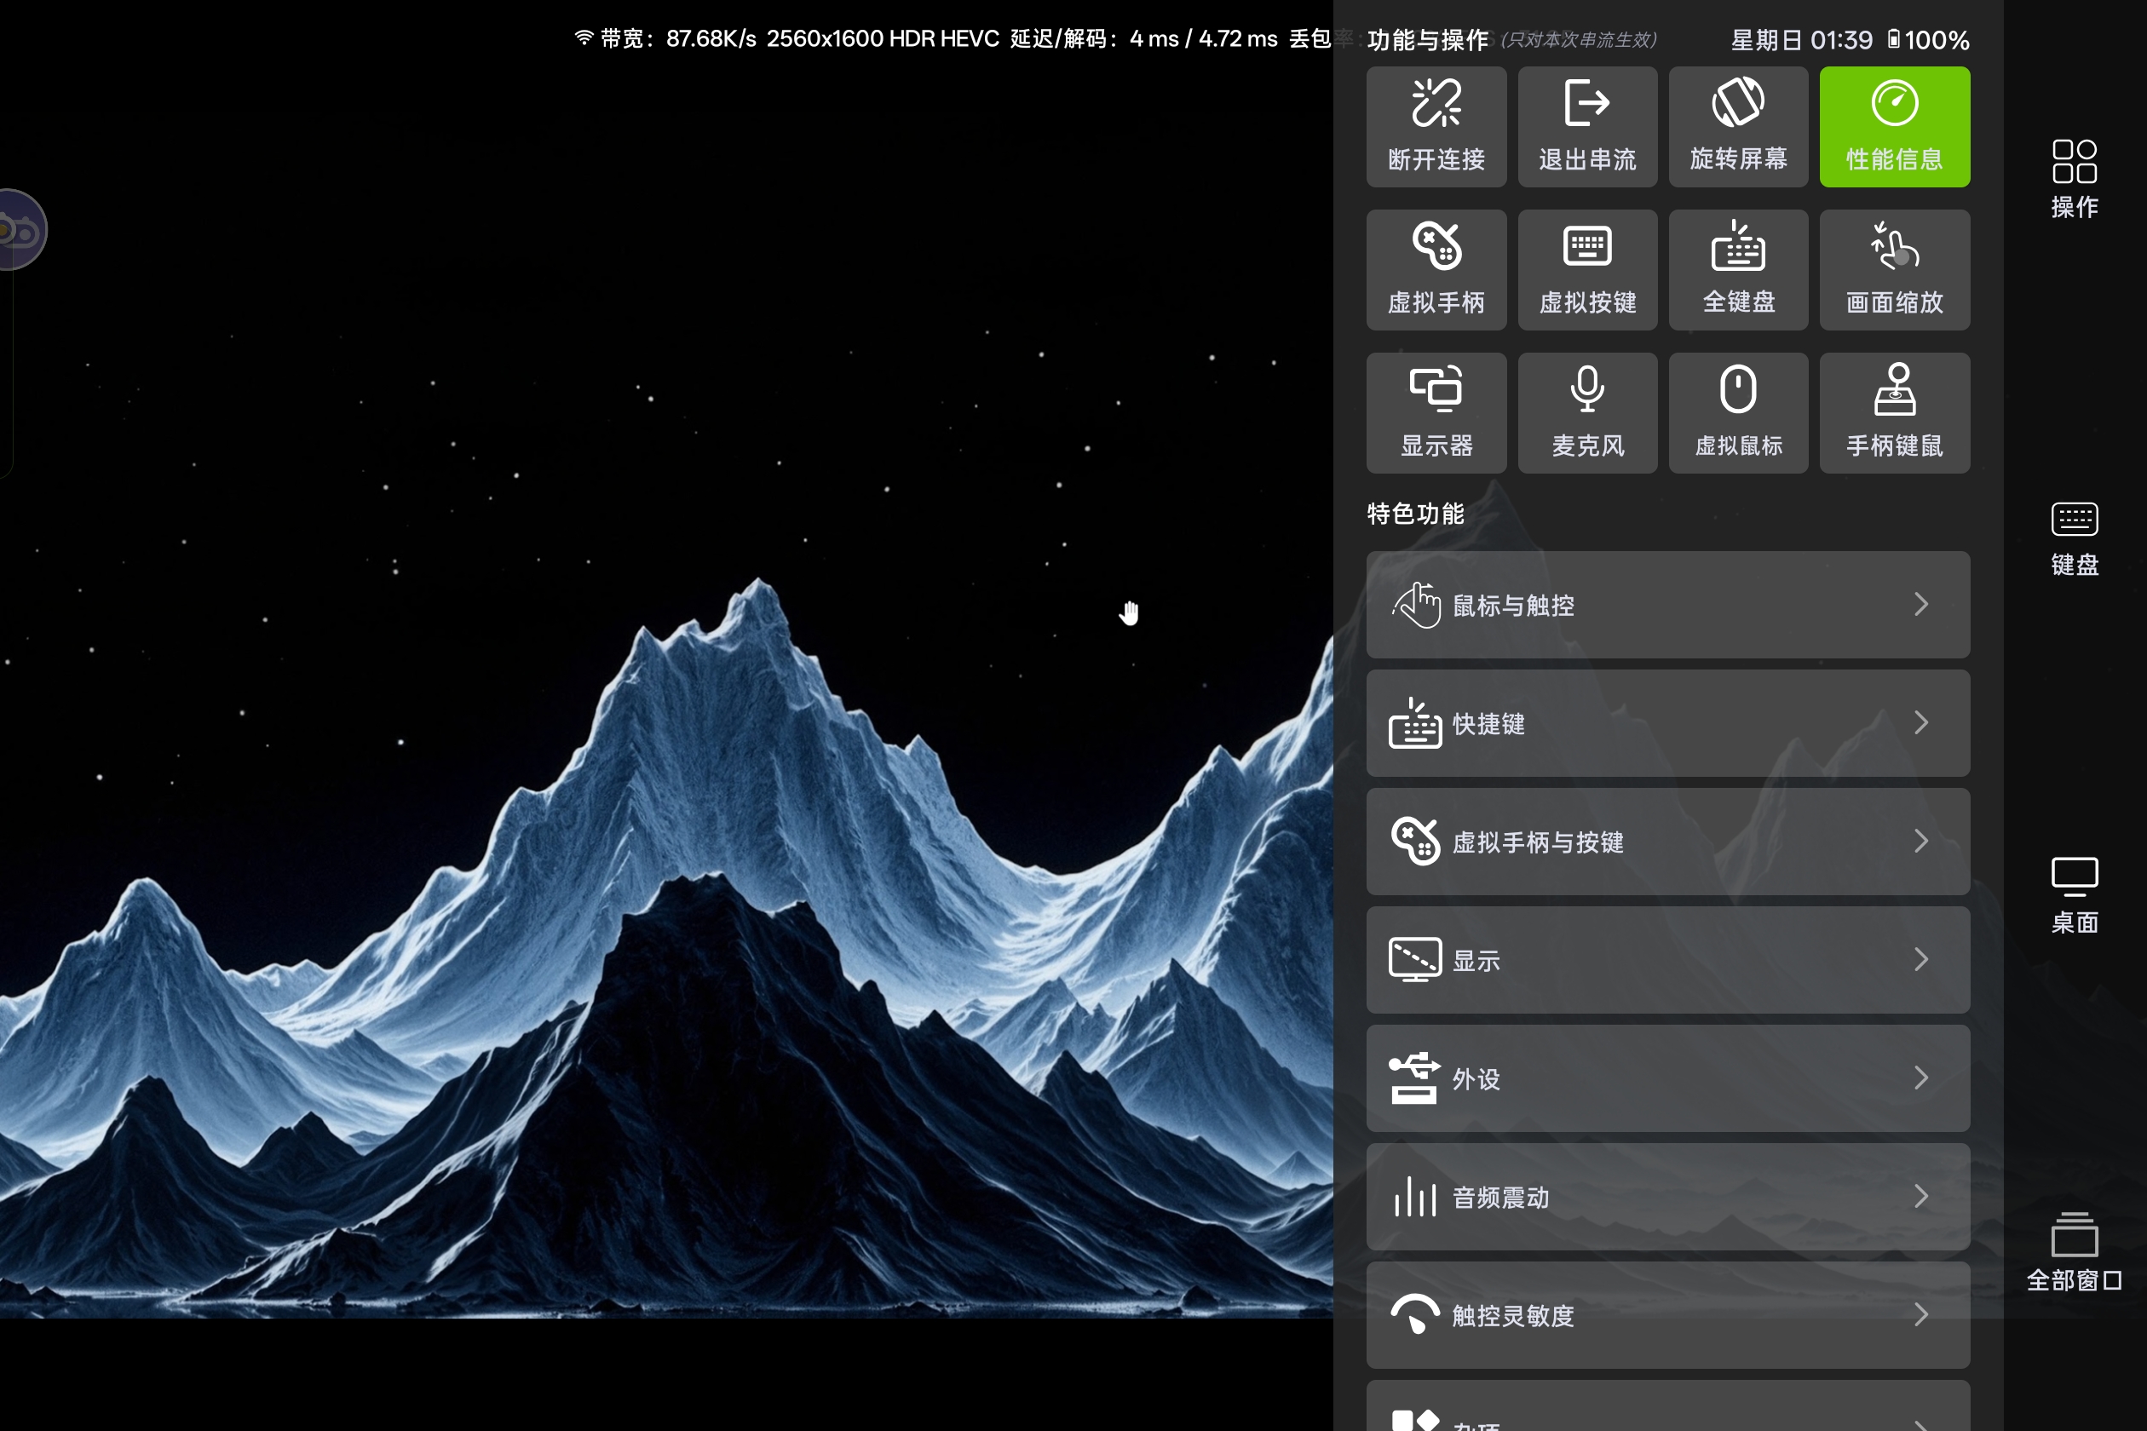Expand the 外设 peripherals row
The image size is (2147, 1431).
click(x=1668, y=1078)
